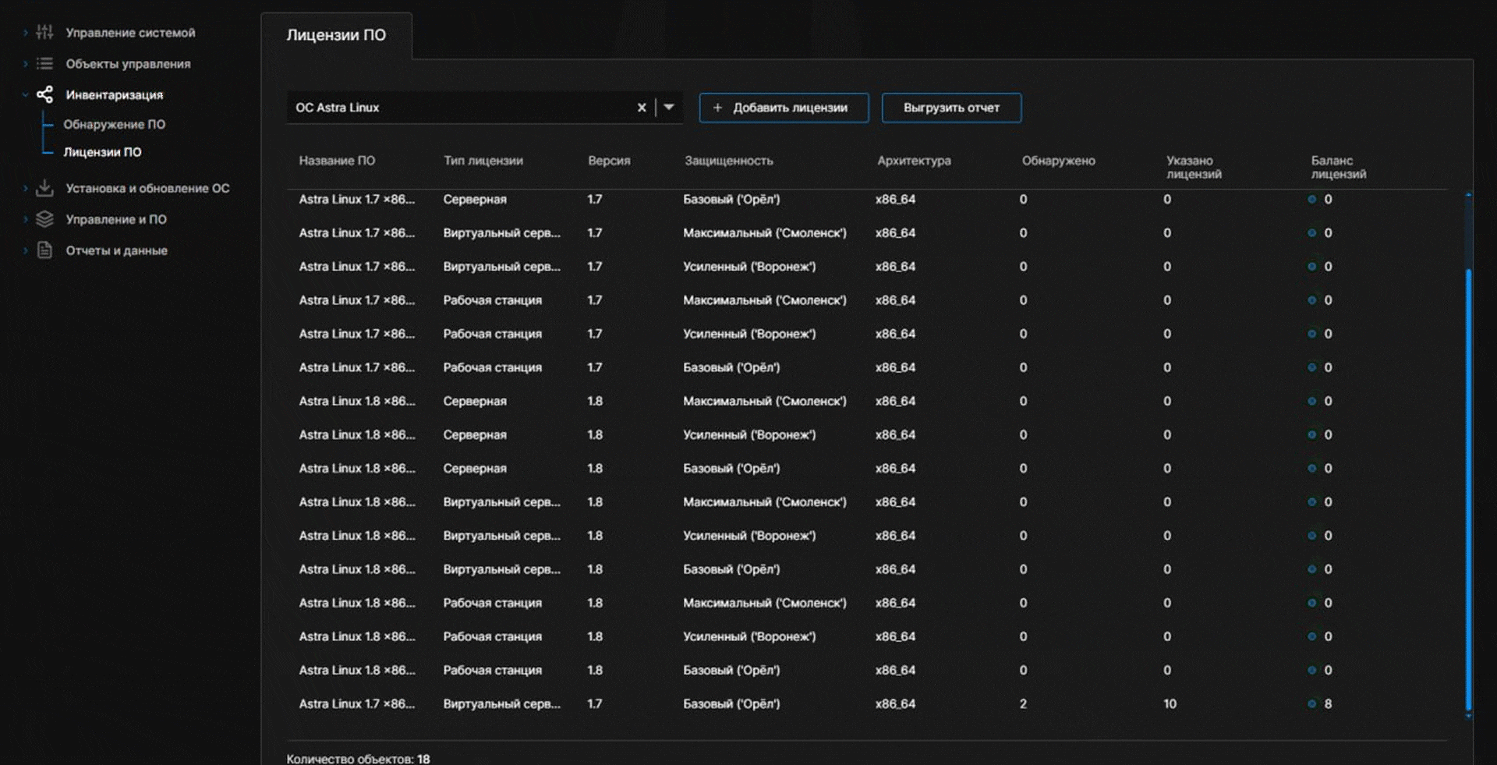
Task: Click the Управление системой sliders icon
Action: pos(44,33)
